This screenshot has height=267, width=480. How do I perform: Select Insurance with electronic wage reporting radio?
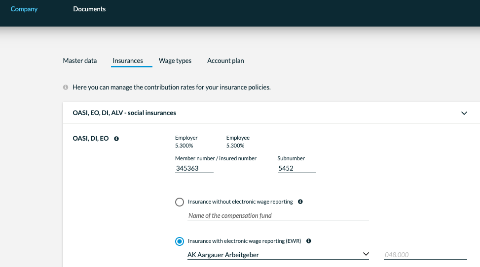180,241
